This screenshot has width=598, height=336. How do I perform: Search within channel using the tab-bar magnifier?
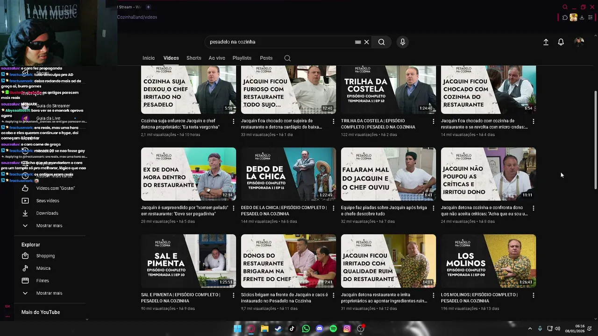287,58
